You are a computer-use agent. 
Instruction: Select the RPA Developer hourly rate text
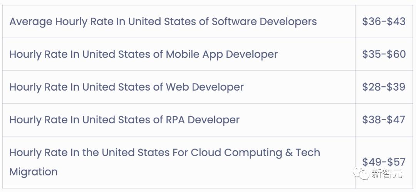tap(124, 120)
